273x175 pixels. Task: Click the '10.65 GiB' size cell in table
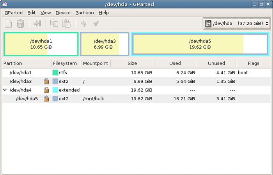point(142,73)
